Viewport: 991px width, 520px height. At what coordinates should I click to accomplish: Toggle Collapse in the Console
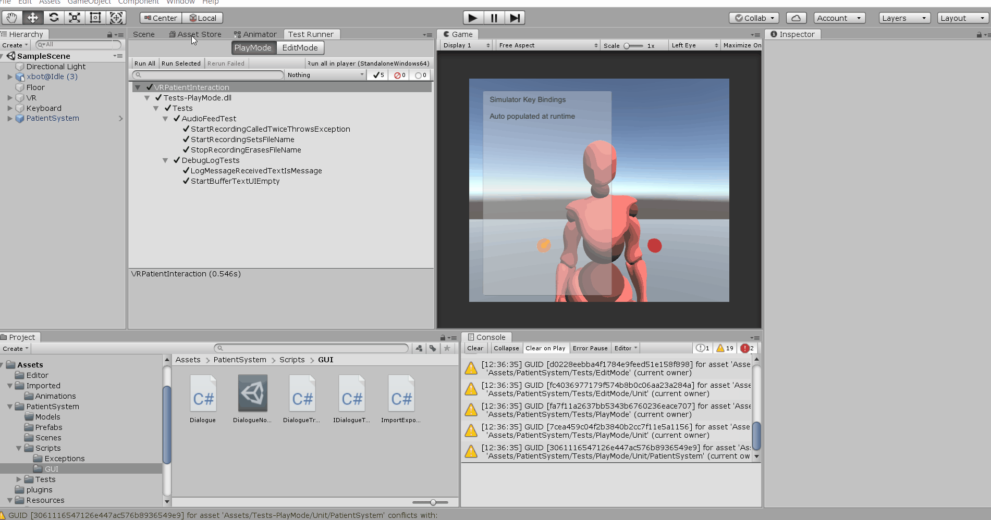(x=506, y=348)
